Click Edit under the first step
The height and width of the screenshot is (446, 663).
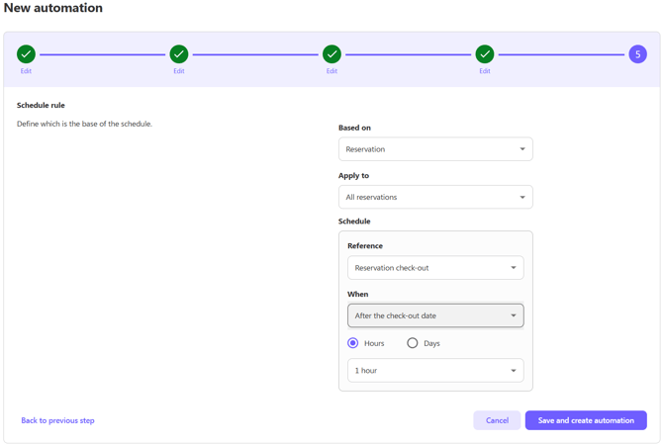(26, 71)
